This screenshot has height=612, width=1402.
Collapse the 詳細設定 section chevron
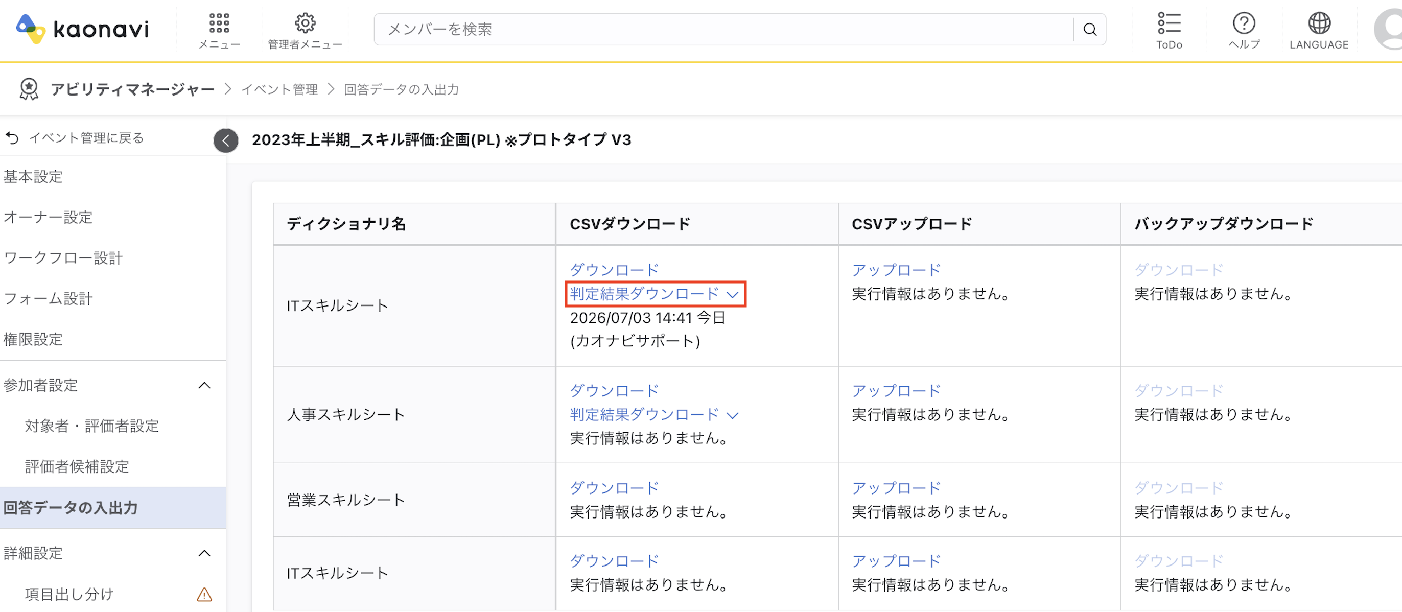pyautogui.click(x=204, y=553)
